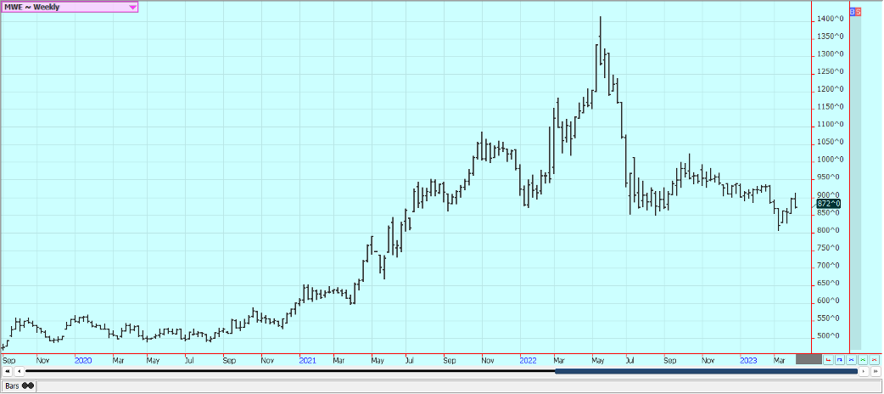This screenshot has width=884, height=394.
Task: Click the 872^0 current price label
Action: 828,204
